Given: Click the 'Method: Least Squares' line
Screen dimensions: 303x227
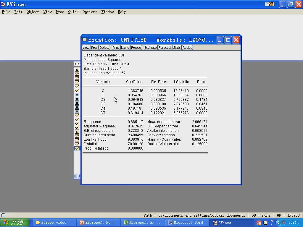Looking at the screenshot, I should click(x=102, y=60).
